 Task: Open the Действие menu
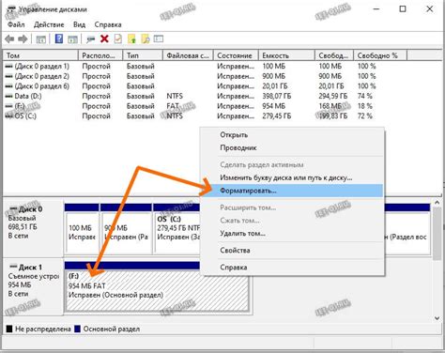49,24
